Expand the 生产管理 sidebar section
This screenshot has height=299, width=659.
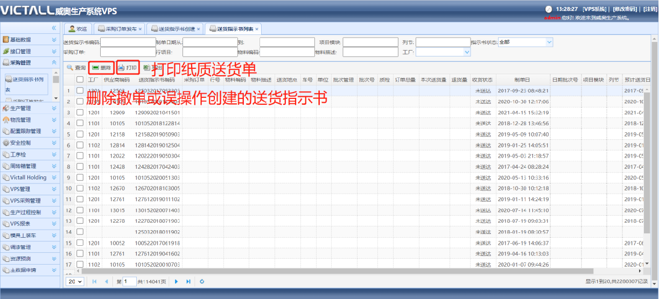(30, 108)
